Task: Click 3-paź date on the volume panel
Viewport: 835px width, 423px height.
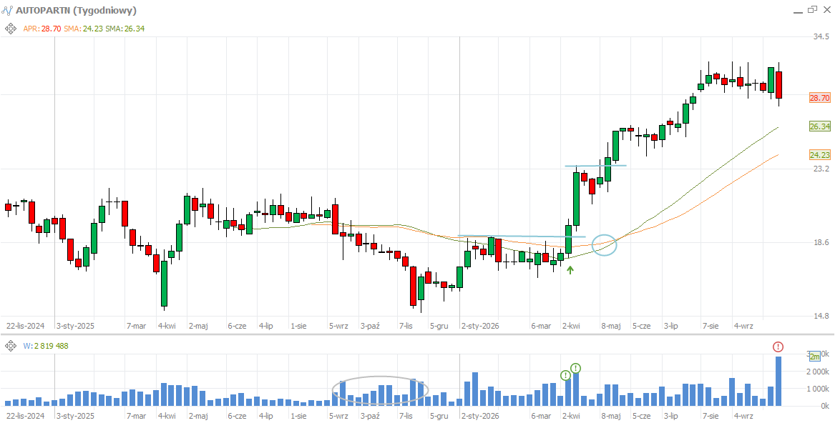Action: [x=370, y=416]
